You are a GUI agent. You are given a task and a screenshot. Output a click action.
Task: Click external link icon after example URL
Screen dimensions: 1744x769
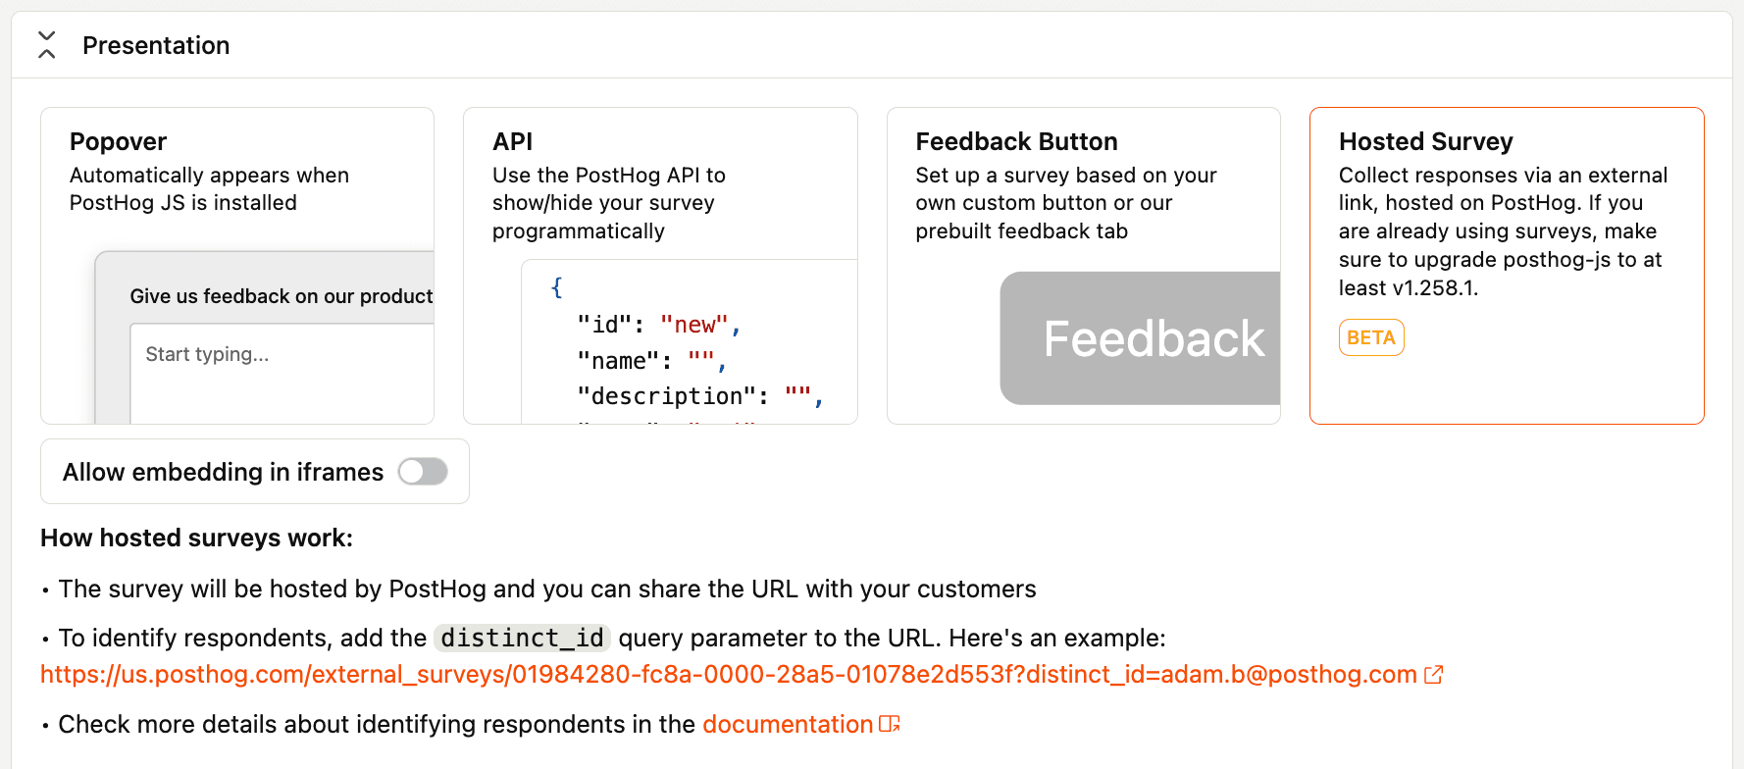pos(1433,675)
